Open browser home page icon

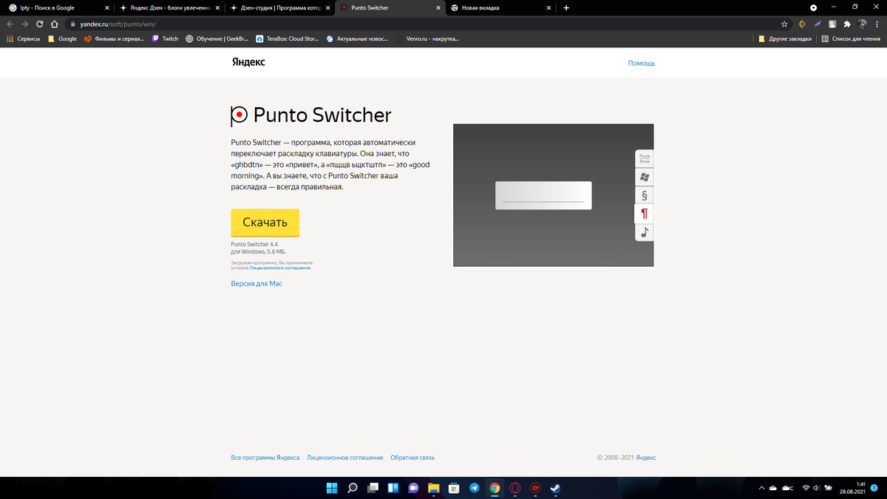[x=55, y=24]
